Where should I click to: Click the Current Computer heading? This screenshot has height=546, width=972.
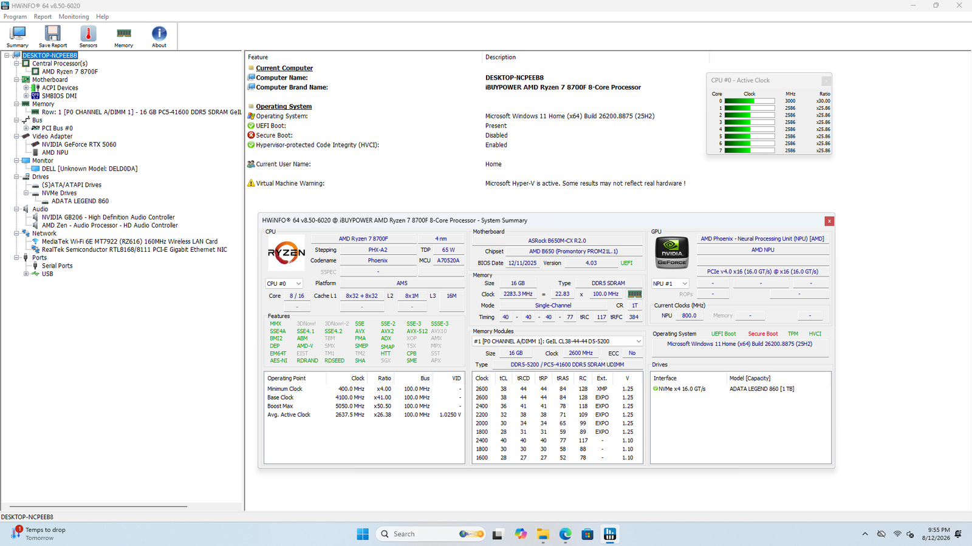tap(284, 68)
